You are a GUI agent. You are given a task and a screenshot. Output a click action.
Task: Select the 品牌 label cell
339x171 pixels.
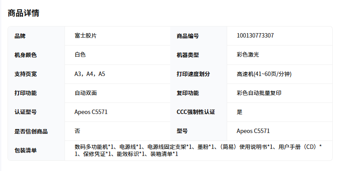[20, 36]
